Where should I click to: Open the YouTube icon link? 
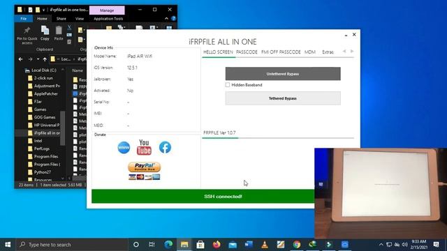(144, 147)
